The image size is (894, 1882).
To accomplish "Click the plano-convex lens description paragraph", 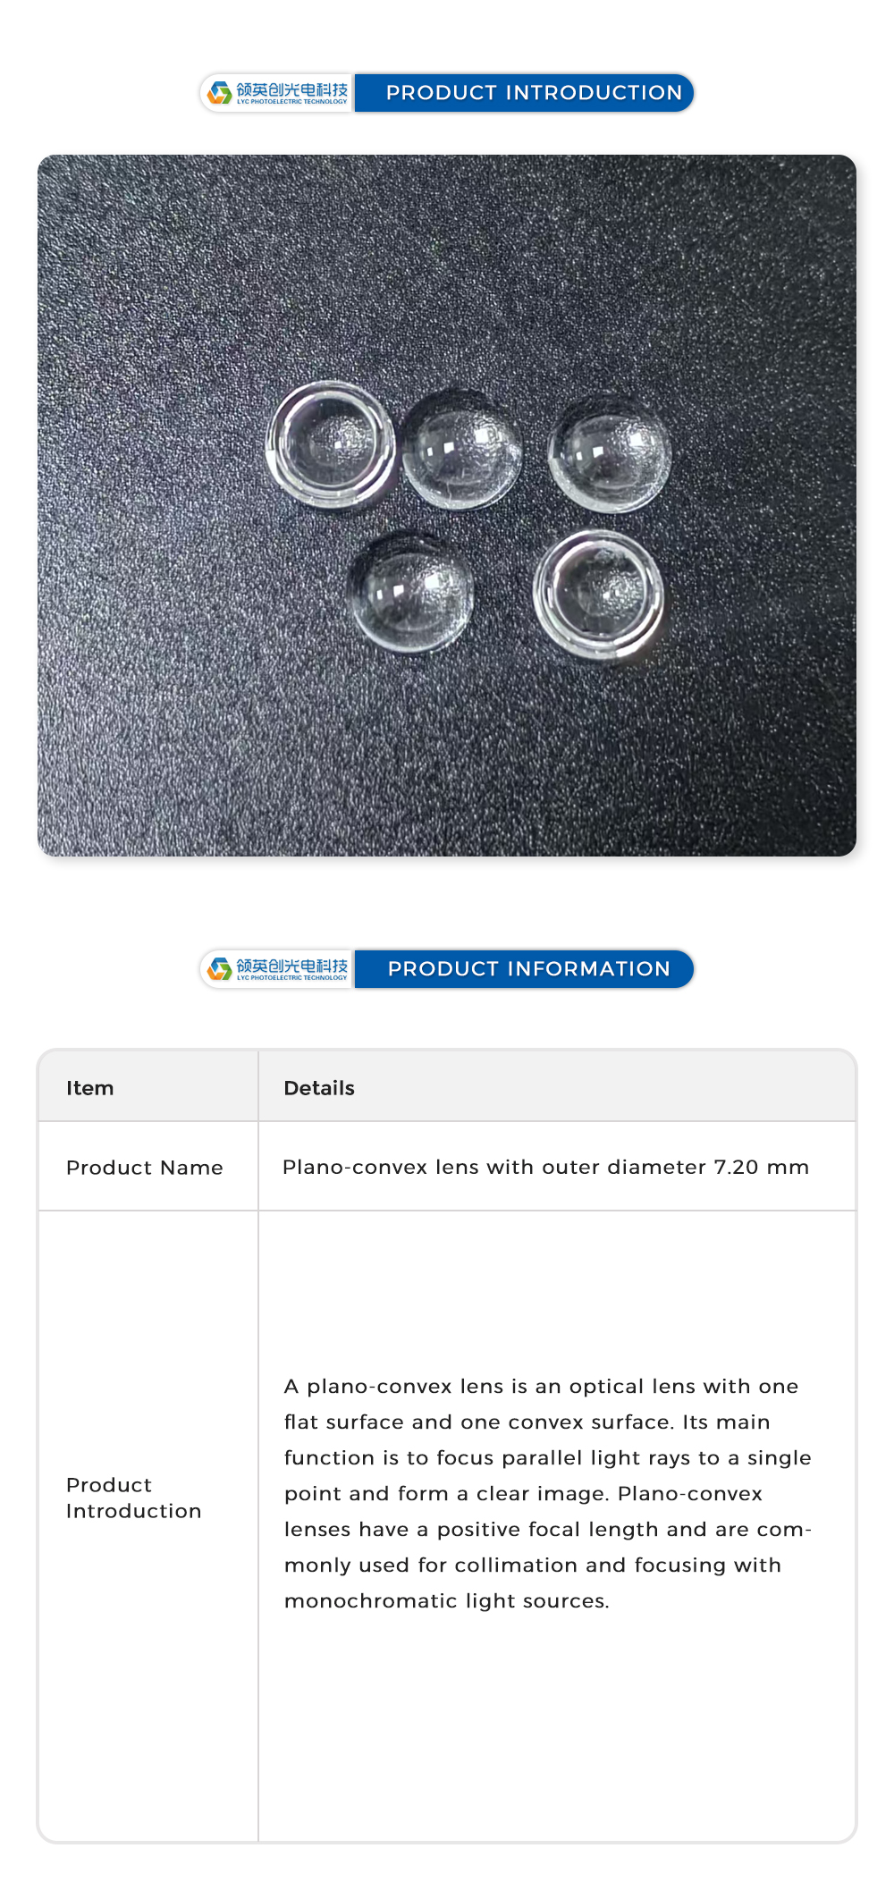I will pyautogui.click(x=547, y=1493).
